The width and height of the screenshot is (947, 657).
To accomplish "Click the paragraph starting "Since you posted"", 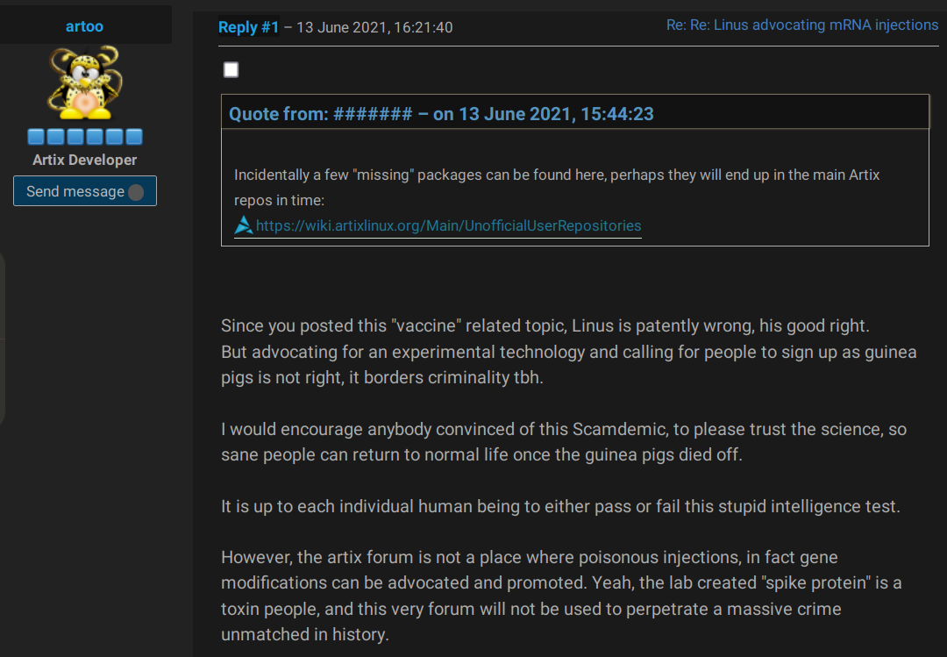I will [568, 352].
